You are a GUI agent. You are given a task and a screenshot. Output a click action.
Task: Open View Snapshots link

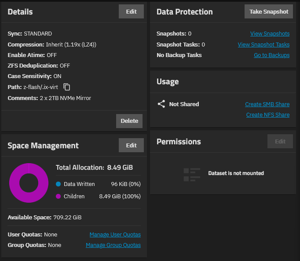tap(270, 34)
